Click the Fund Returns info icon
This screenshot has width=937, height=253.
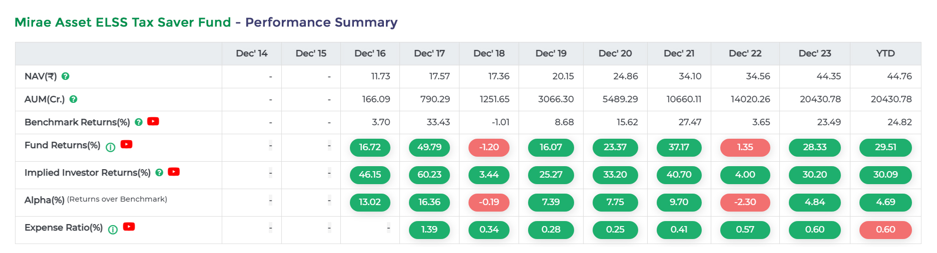[x=111, y=147]
